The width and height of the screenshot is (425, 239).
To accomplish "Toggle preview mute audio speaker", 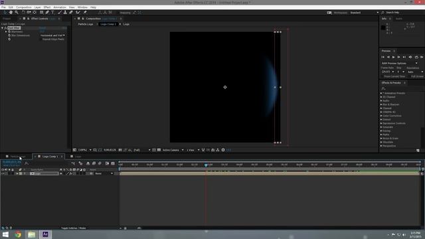I will (x=410, y=57).
